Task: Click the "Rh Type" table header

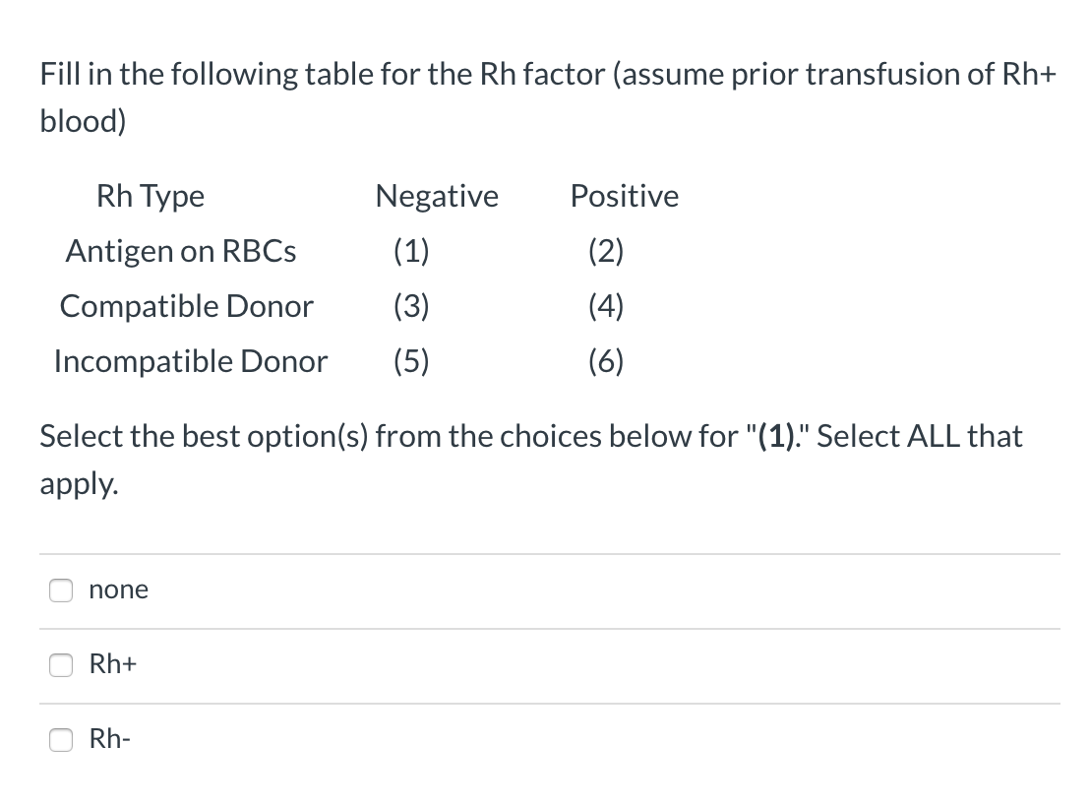Action: click(150, 196)
